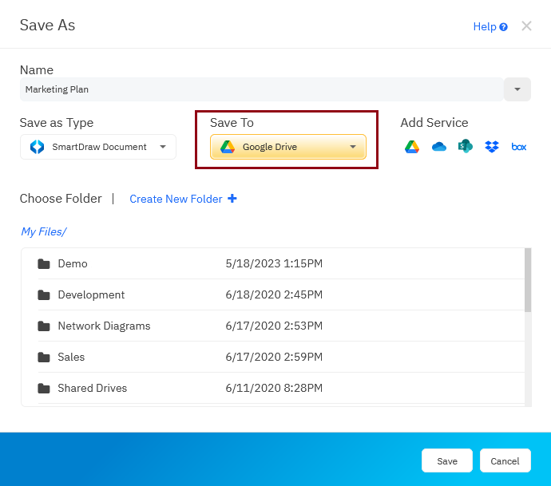The width and height of the screenshot is (551, 486).
Task: Click the Name text field
Action: (261, 89)
